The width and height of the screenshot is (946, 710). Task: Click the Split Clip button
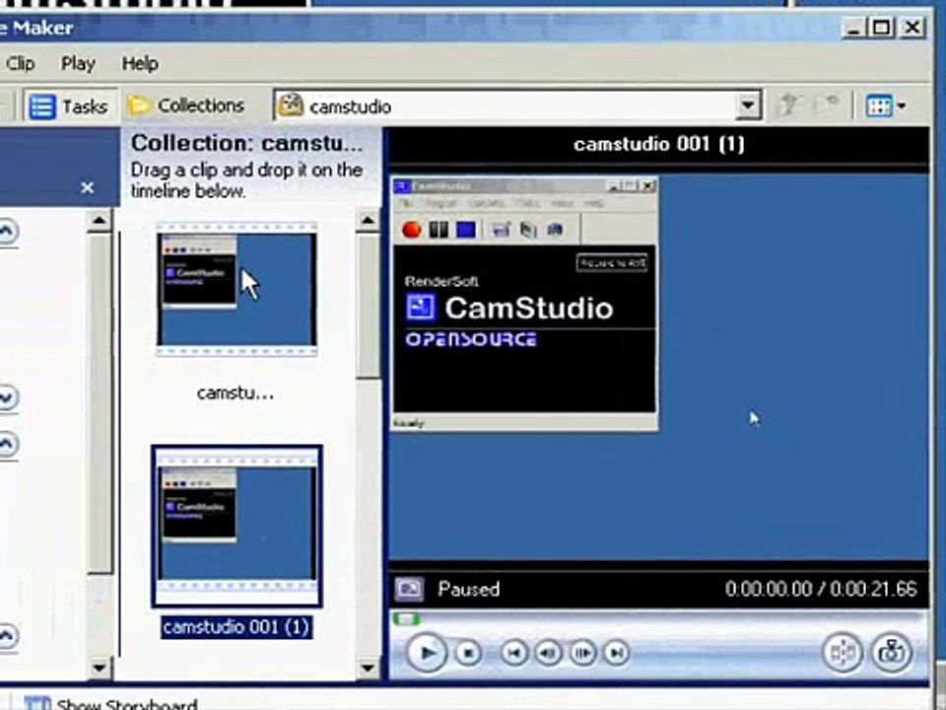(843, 652)
